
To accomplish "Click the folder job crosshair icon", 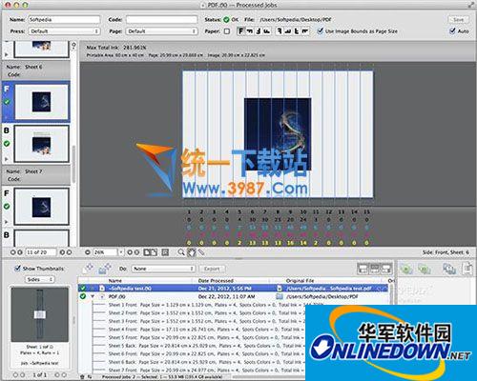I will coord(104,269).
